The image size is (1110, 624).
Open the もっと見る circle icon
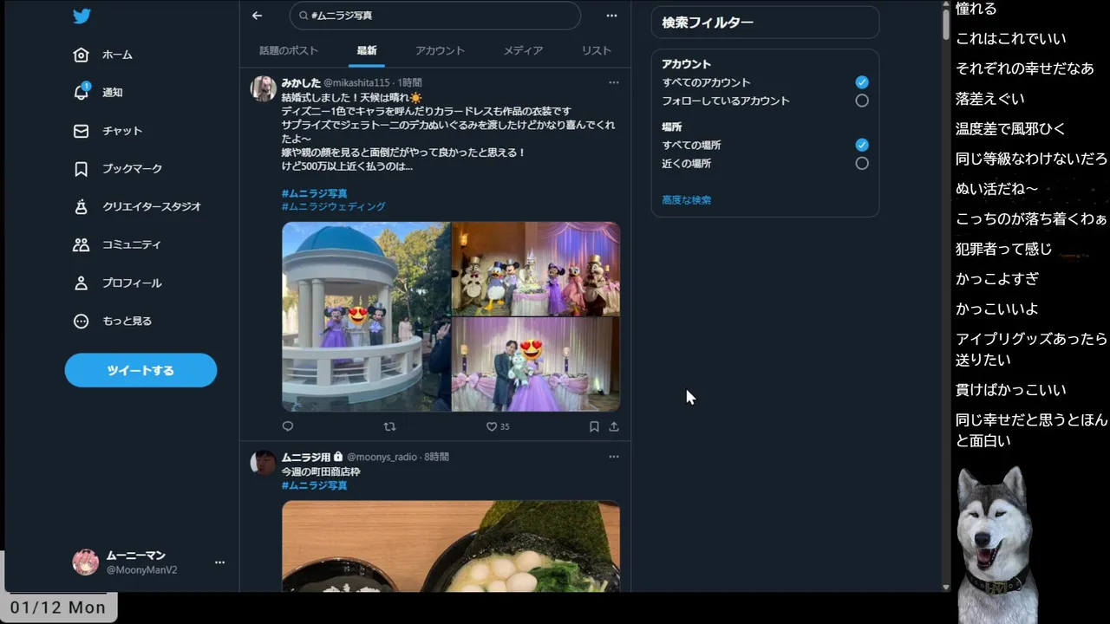coord(81,321)
